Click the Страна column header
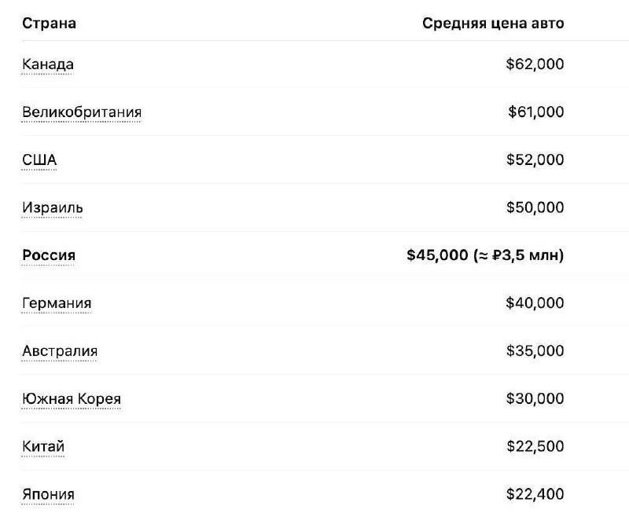Viewport: 629px width, 517px height. [x=49, y=24]
